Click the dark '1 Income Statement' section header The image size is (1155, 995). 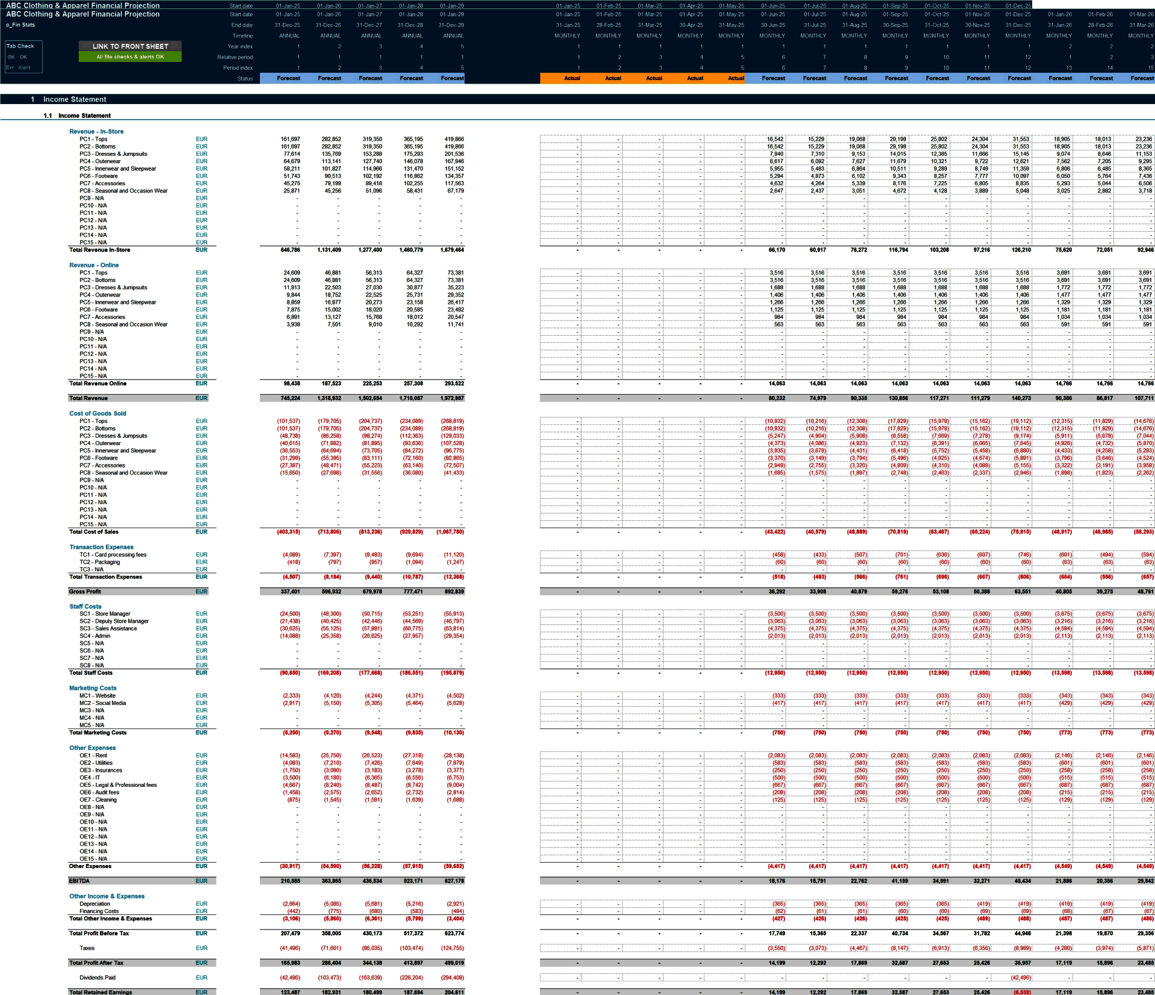pos(577,99)
